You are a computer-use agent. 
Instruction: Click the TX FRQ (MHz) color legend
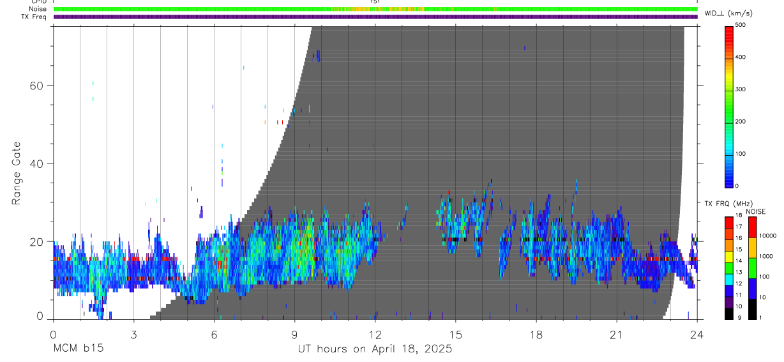729,268
